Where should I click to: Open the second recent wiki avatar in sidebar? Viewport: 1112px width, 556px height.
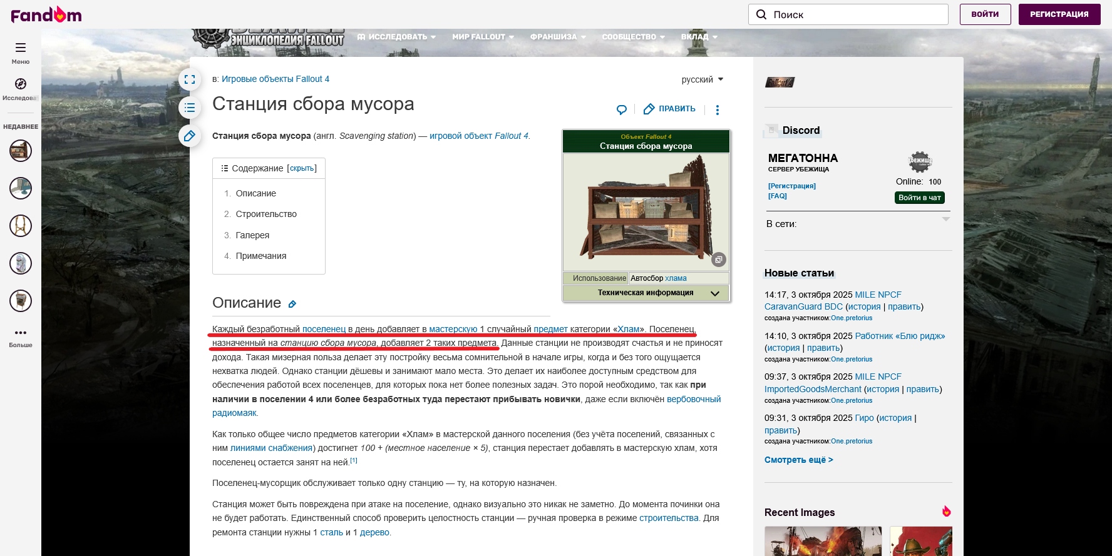pos(21,188)
